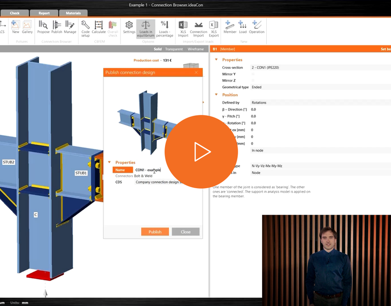Viewport: 391px width, 306px height.
Task: Open Code setup from the ribbon
Action: click(x=86, y=27)
